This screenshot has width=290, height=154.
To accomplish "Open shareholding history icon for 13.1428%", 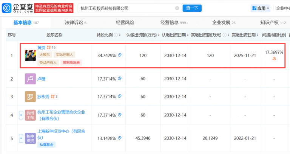I will 120,138.
